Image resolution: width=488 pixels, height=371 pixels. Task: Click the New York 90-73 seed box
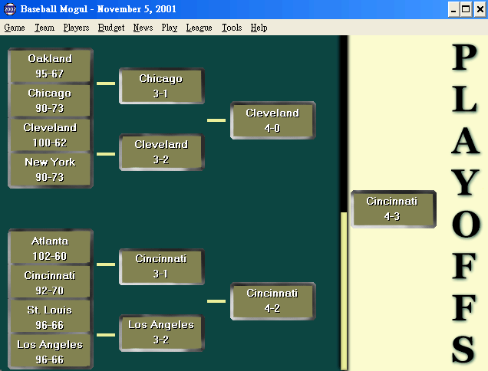tap(50, 169)
